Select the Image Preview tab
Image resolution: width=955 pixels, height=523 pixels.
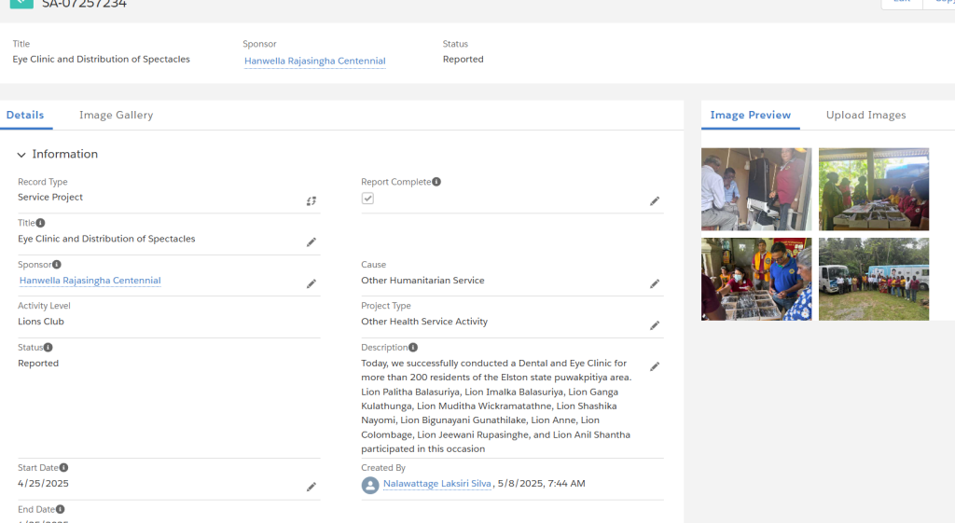[x=751, y=115]
